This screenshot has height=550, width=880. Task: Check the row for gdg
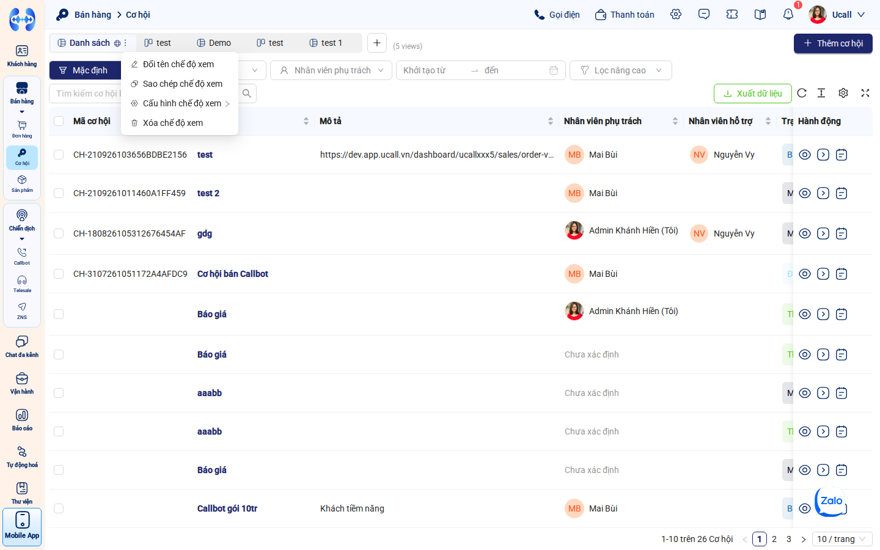[x=59, y=233]
